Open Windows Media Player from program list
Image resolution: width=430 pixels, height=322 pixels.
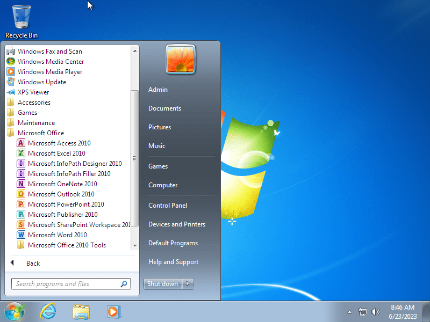coord(50,72)
